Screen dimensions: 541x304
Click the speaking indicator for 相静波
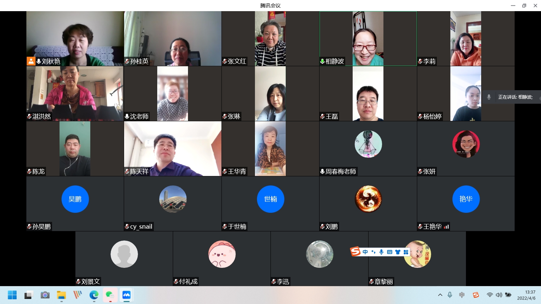(512, 97)
